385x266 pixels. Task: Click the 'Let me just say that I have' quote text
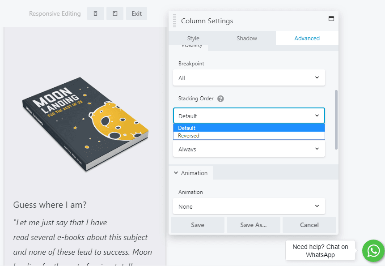click(60, 223)
